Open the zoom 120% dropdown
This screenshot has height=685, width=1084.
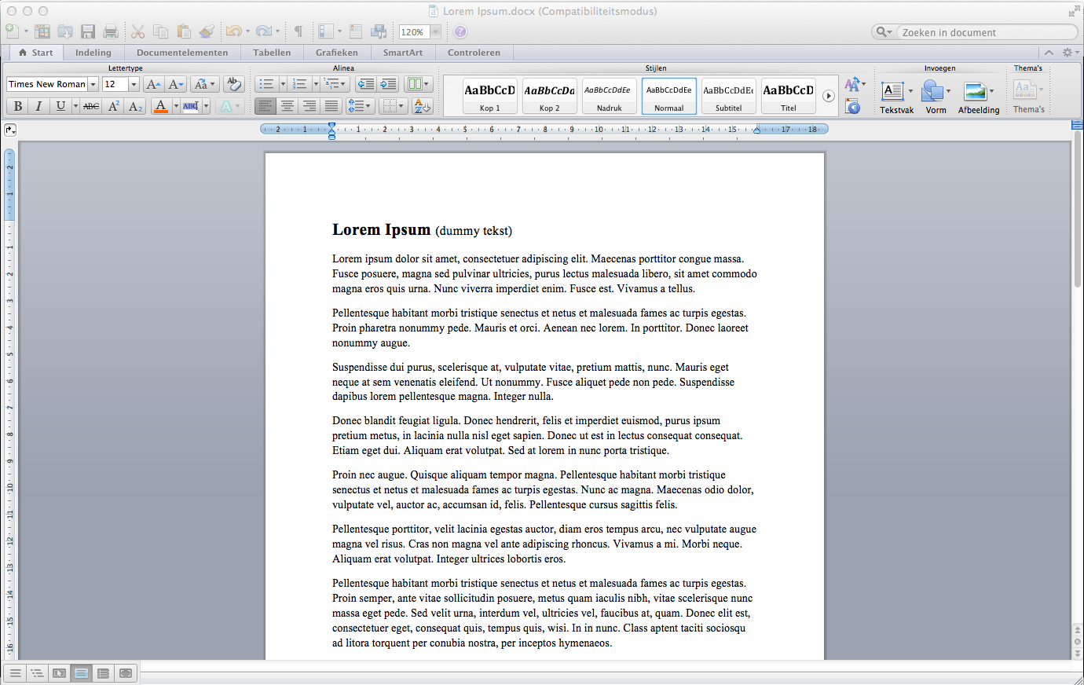pyautogui.click(x=435, y=32)
